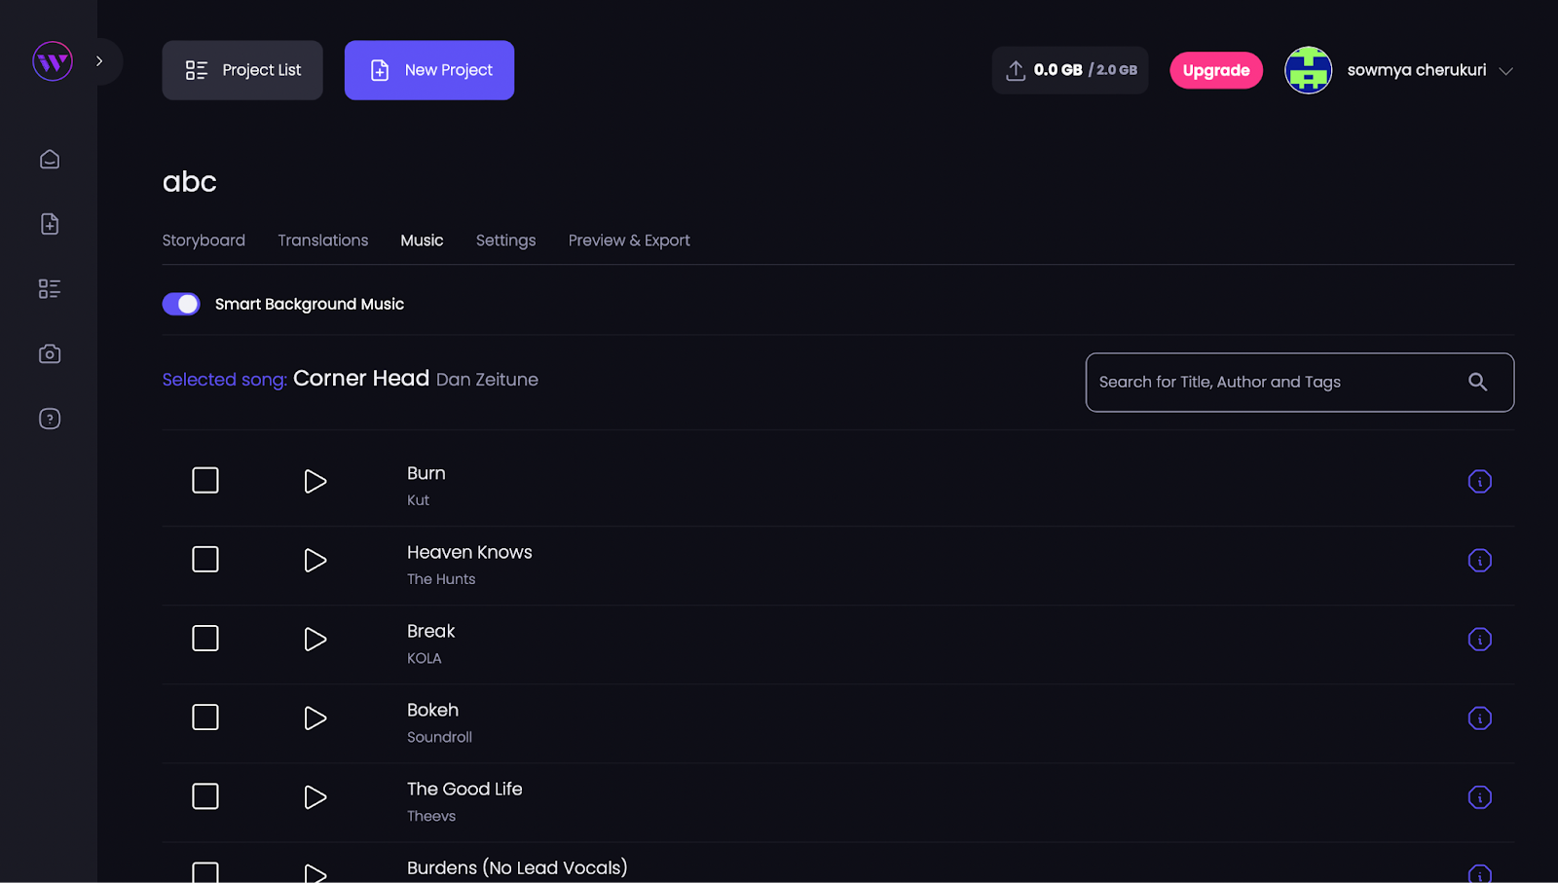Show info for The Good Life
This screenshot has width=1558, height=883.
(1479, 796)
